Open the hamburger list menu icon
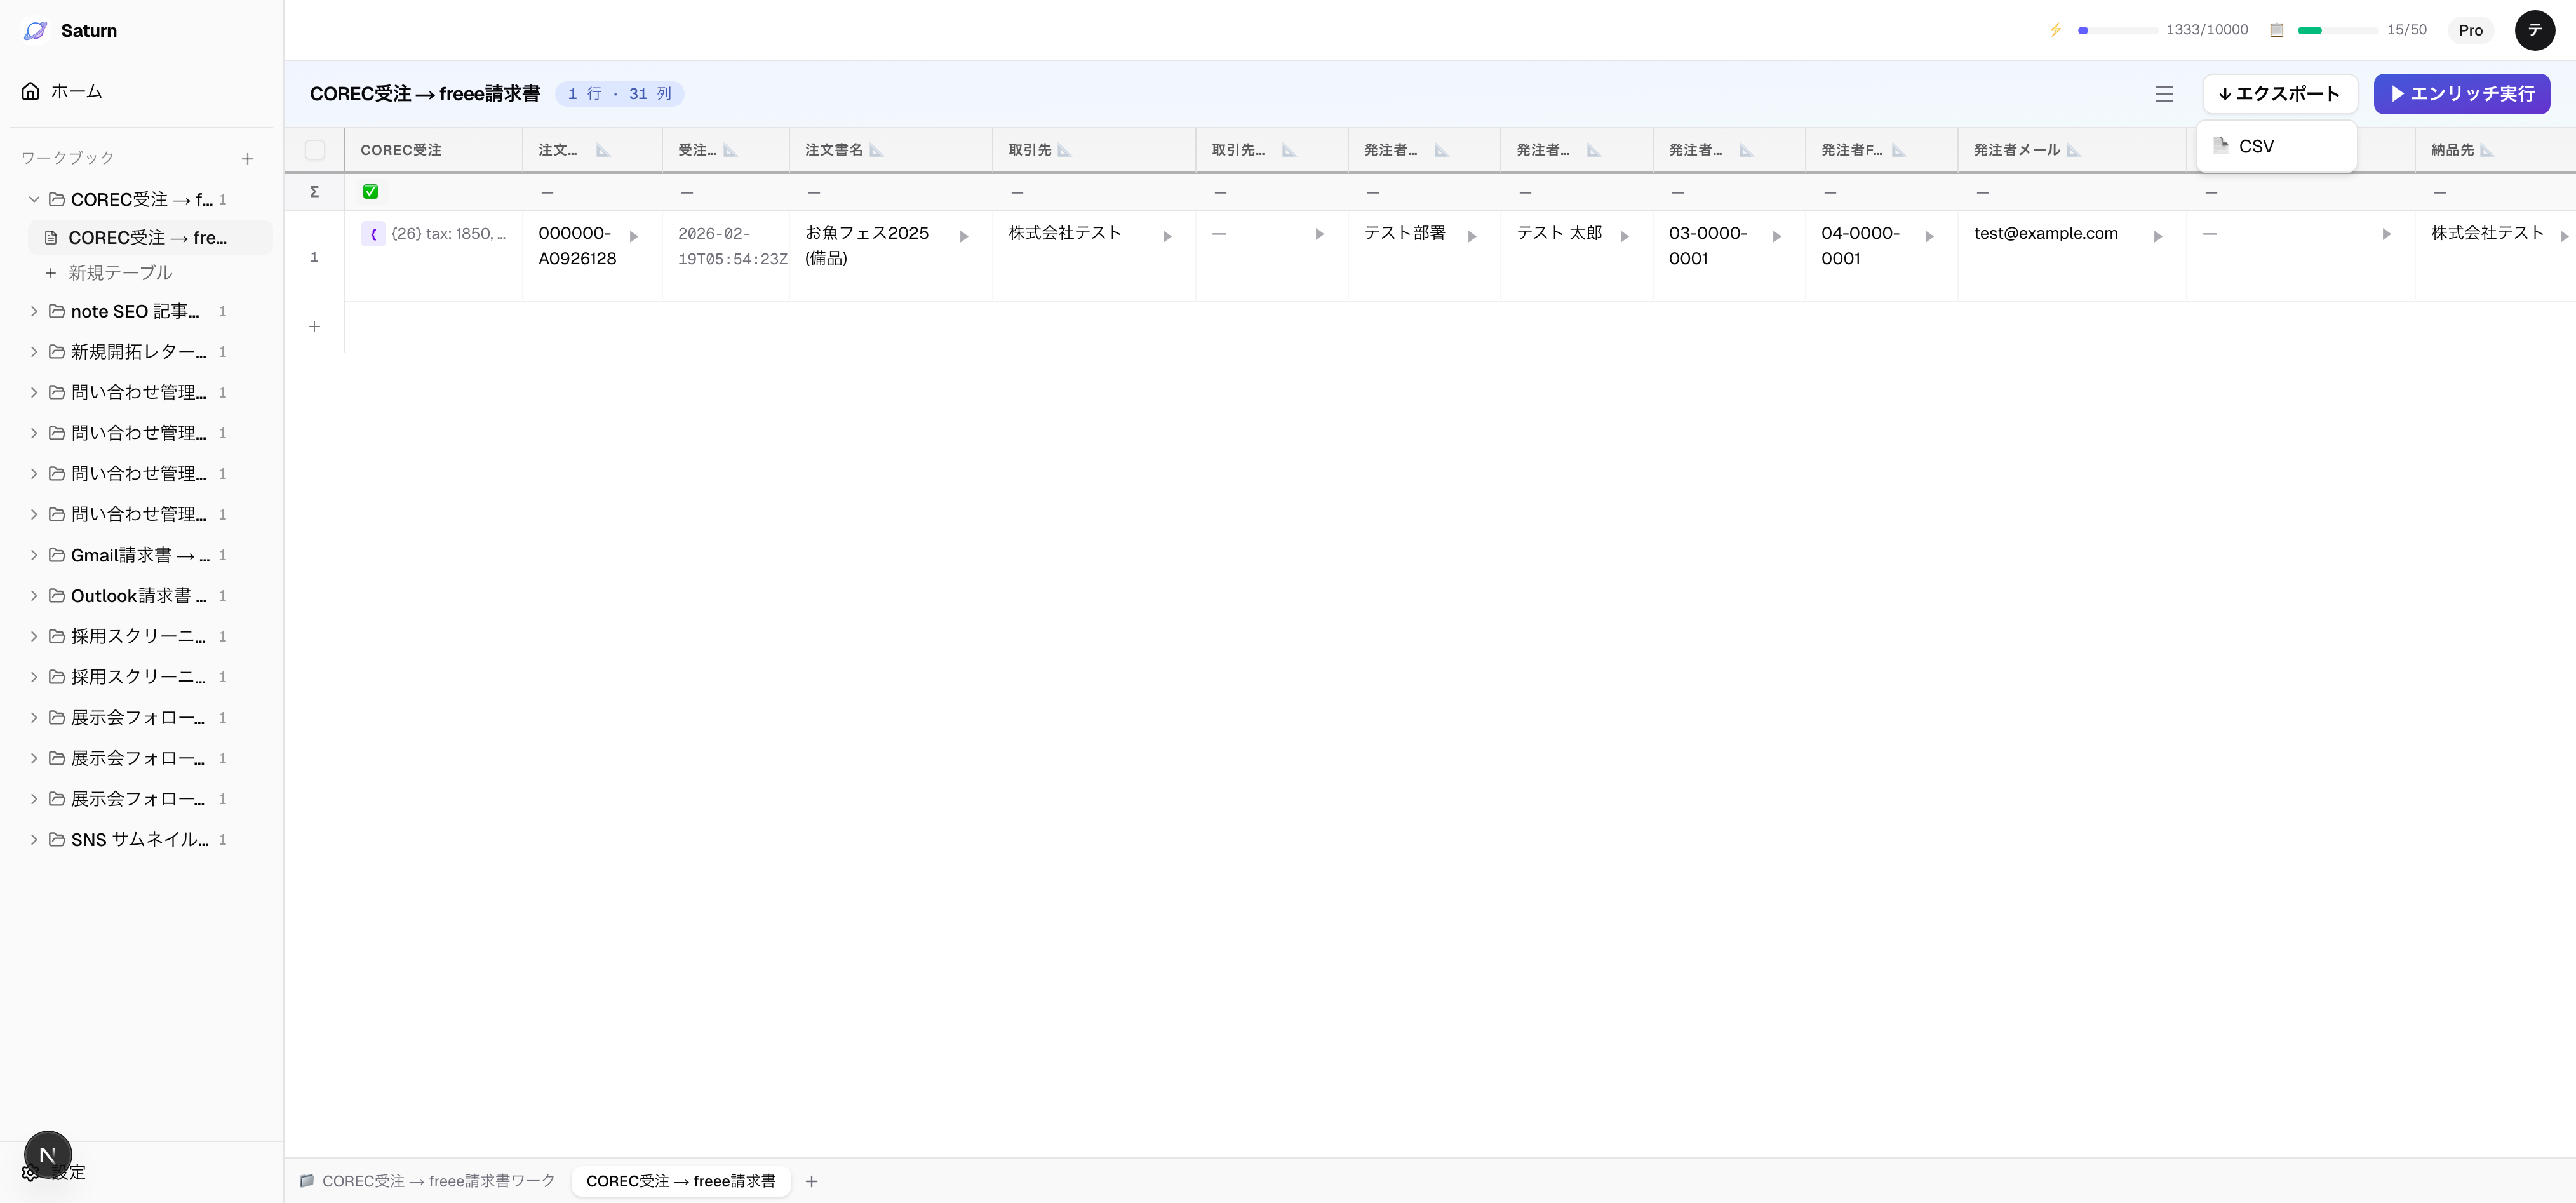This screenshot has height=1203, width=2576. click(x=2164, y=94)
